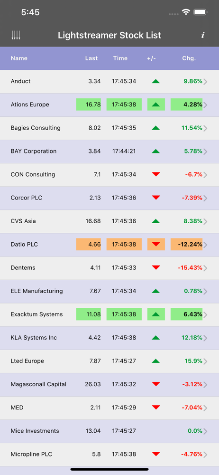Tap the highlighted up arrow for Ations Europe
Viewport: 219px width, 475px height.
pyautogui.click(x=156, y=104)
